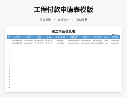This screenshot has height=97, width=127.
Task: Click sequence number 8 cell
Action: click(x=9, y=60)
